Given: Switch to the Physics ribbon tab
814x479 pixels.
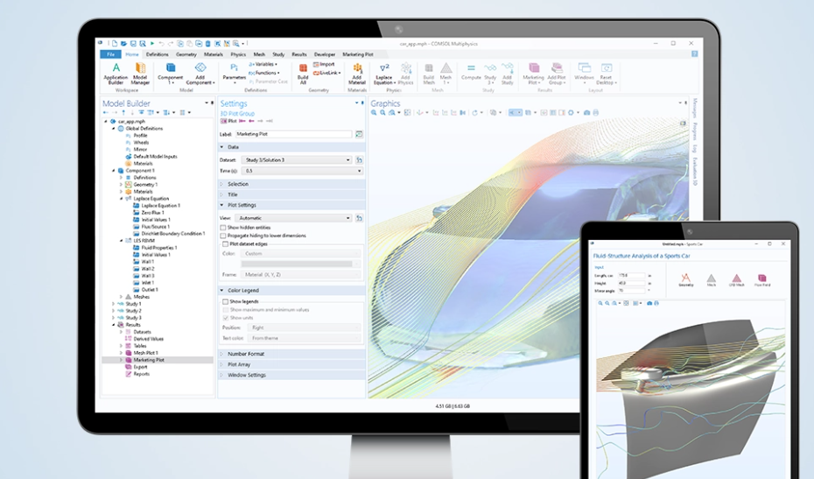Looking at the screenshot, I should point(238,54).
